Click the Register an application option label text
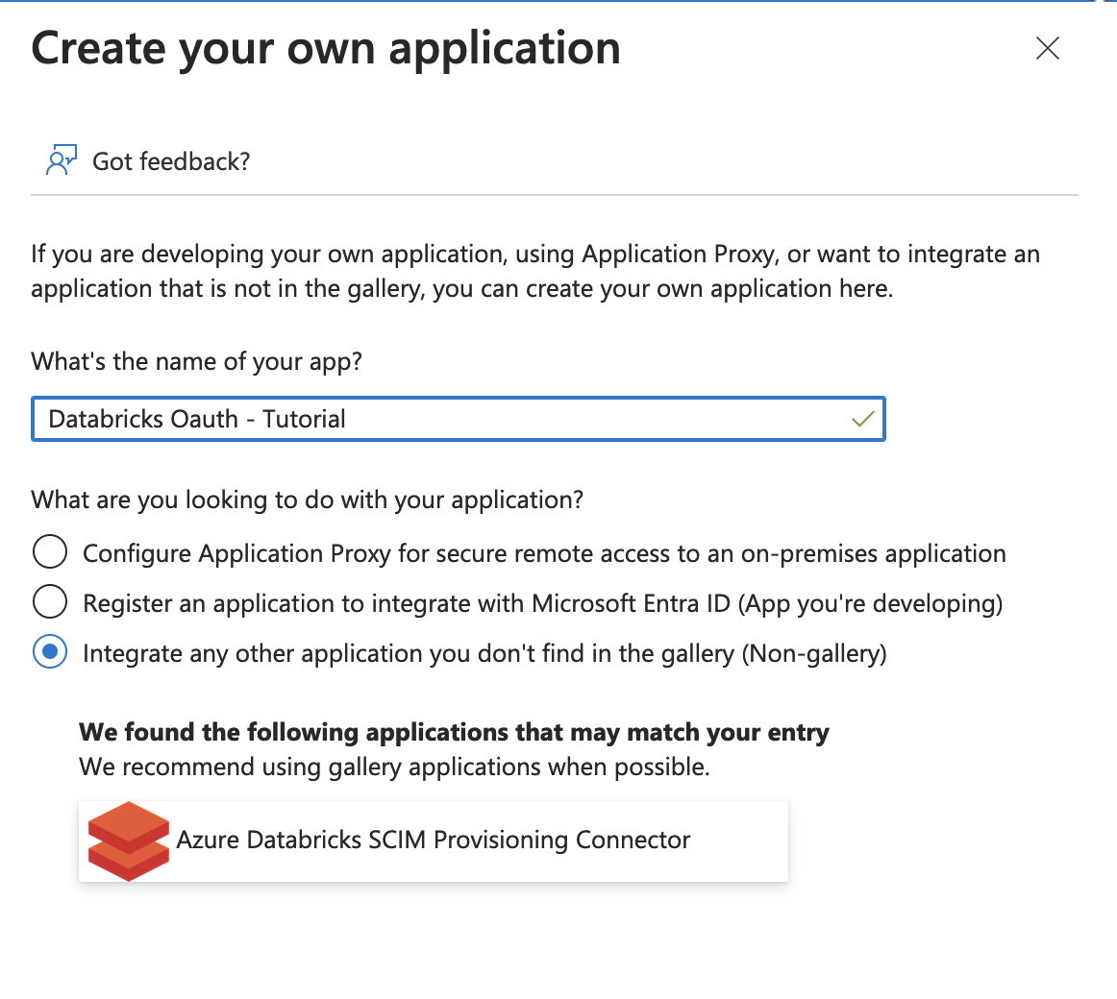1117x999 pixels. point(542,603)
